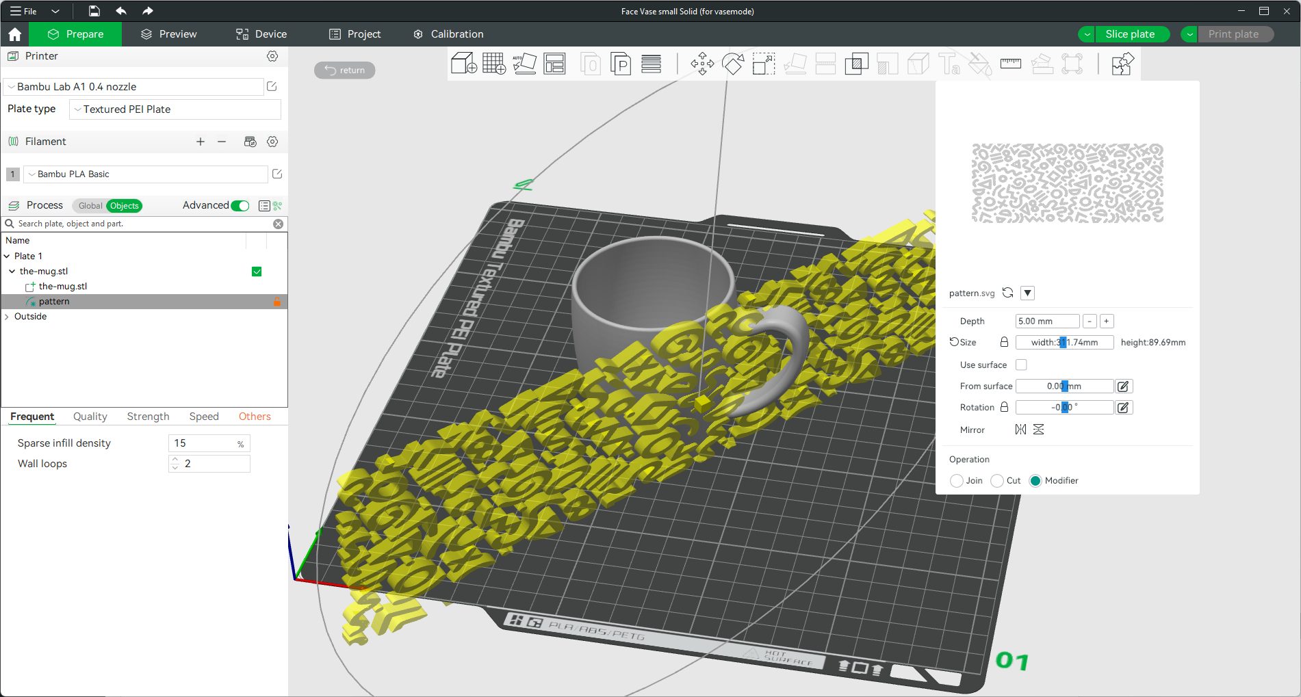This screenshot has height=697, width=1301.
Task: Open the variable layer height tool
Action: [x=651, y=64]
